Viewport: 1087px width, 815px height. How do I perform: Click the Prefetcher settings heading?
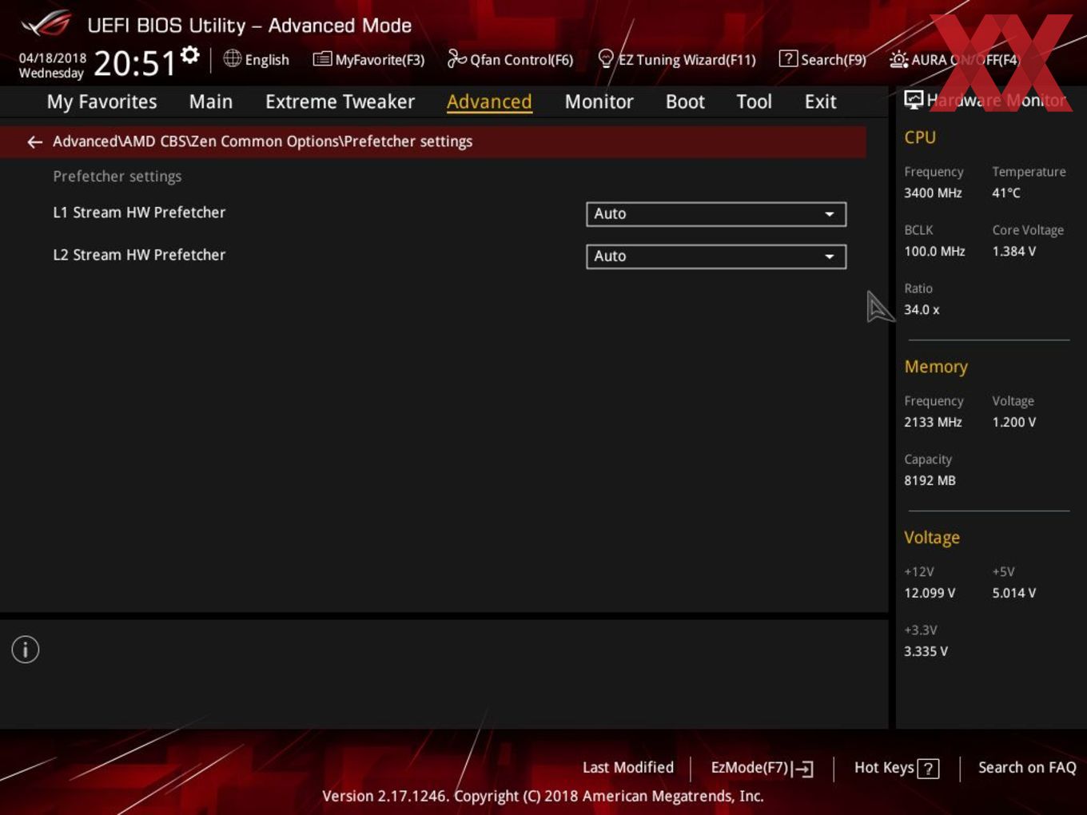(117, 177)
